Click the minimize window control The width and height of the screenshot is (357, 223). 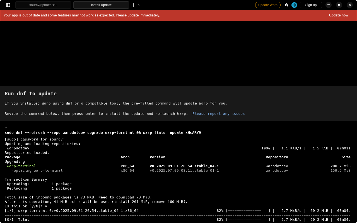[x=328, y=5]
